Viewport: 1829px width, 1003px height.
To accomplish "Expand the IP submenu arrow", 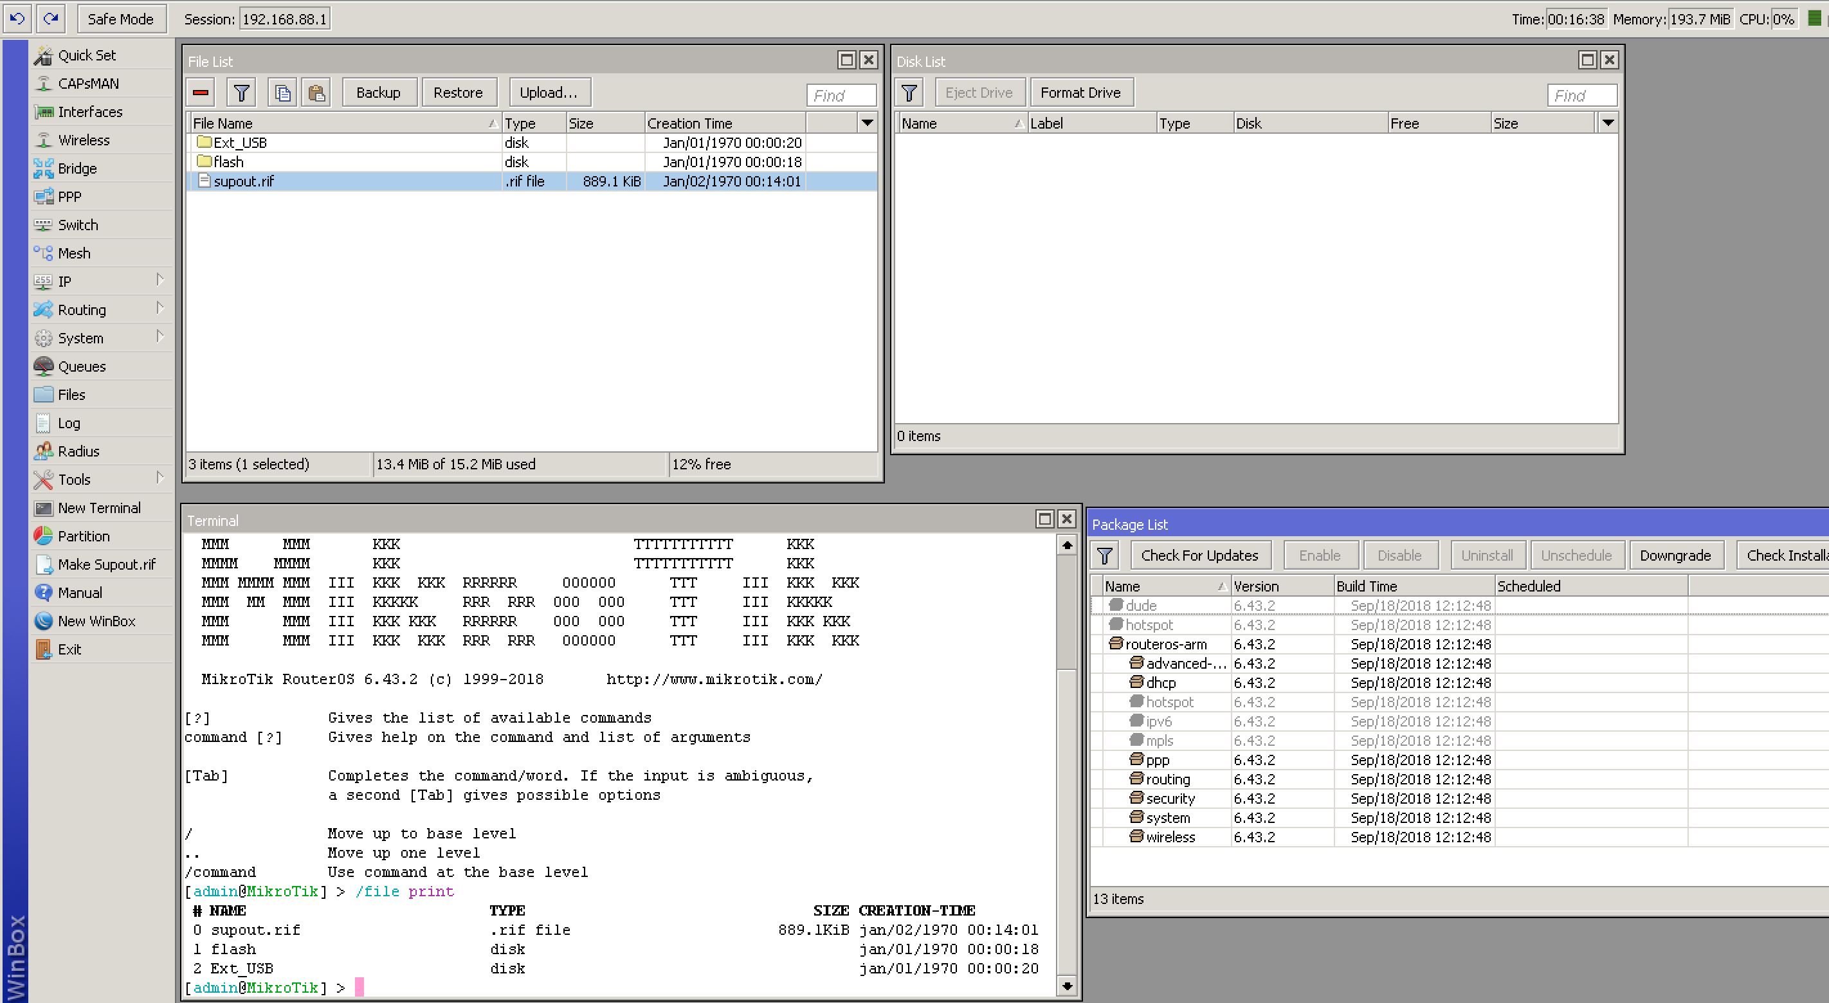I will [161, 280].
